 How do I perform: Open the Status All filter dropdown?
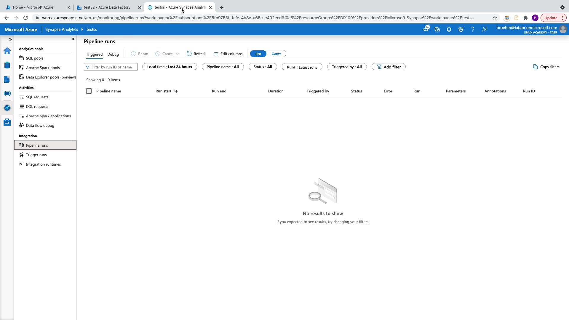[x=263, y=67]
